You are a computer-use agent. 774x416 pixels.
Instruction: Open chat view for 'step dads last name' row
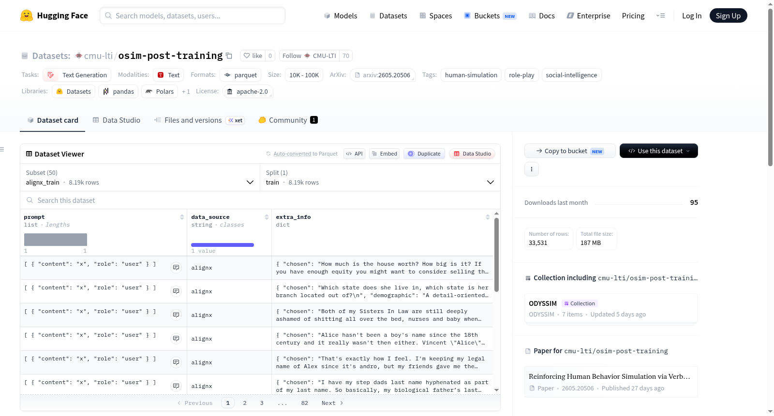(x=176, y=386)
